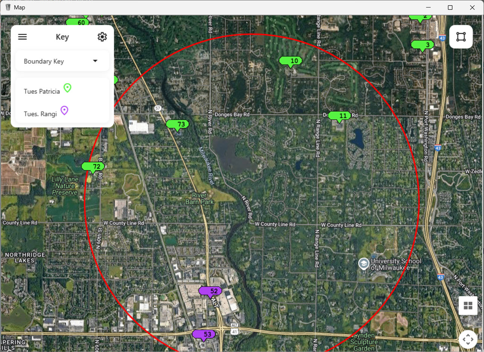Open Key panel settings gear
This screenshot has width=484, height=352.
(102, 37)
